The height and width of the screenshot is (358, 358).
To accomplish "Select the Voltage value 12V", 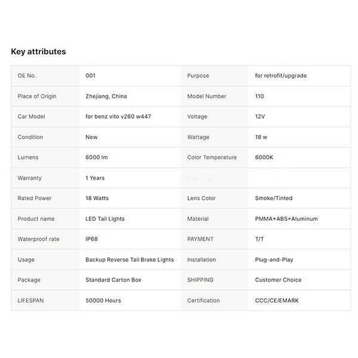I will point(260,116).
